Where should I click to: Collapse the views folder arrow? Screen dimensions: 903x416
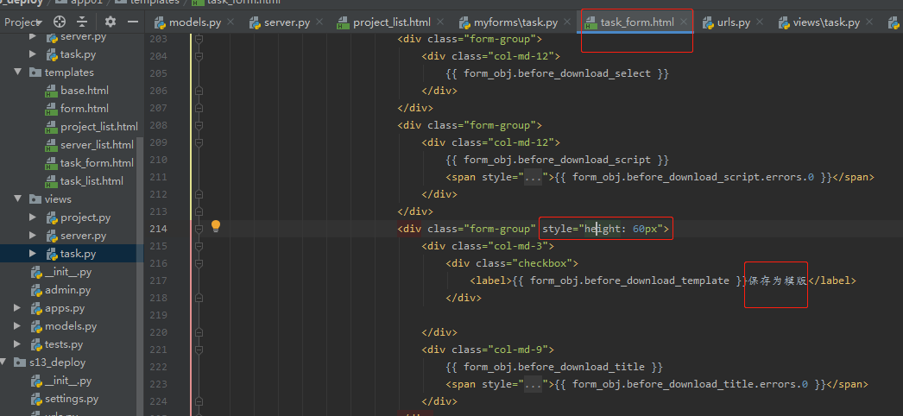pyautogui.click(x=17, y=199)
